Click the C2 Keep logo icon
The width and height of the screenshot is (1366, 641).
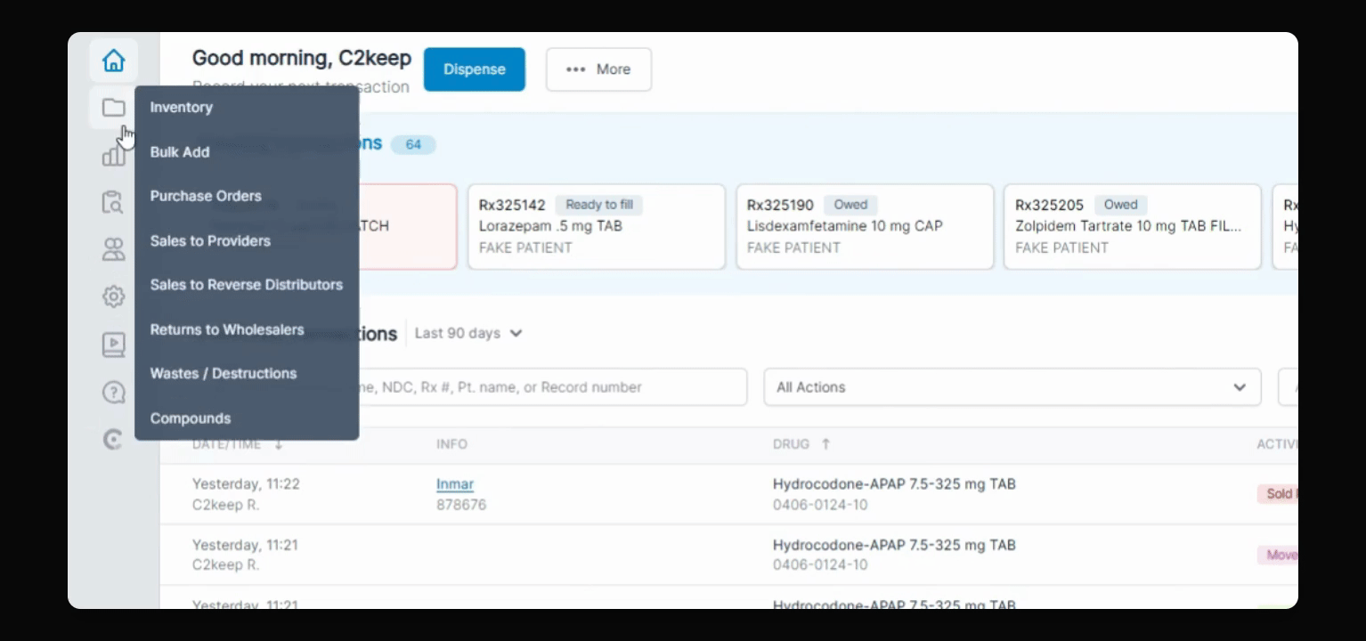(113, 439)
